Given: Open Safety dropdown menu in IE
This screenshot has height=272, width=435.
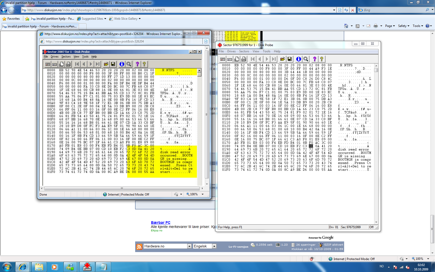Looking at the screenshot, I should point(404,26).
